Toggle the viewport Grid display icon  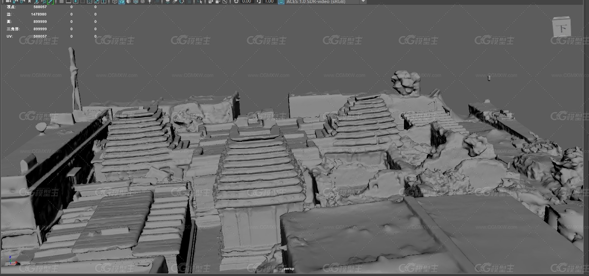(x=62, y=2)
